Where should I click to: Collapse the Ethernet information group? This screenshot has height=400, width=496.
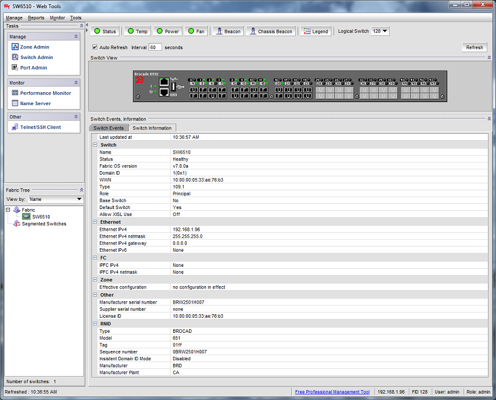95,222
